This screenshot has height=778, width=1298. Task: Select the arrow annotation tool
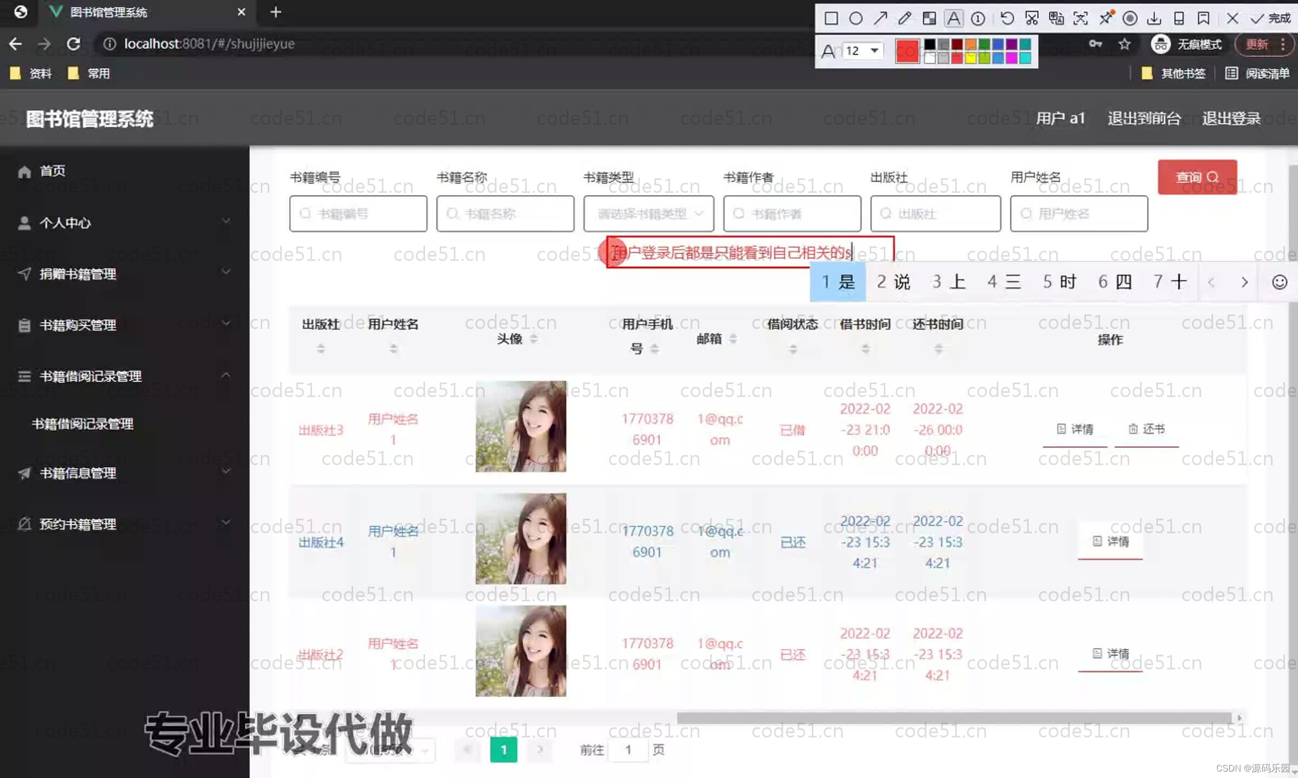point(880,18)
